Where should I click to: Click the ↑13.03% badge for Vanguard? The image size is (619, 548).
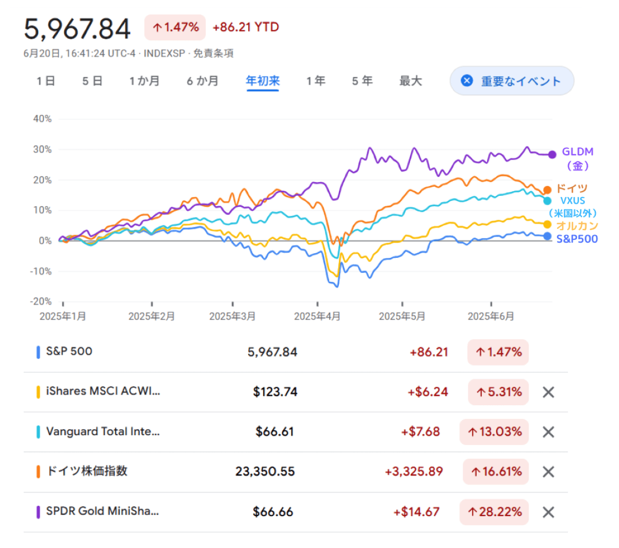click(494, 432)
